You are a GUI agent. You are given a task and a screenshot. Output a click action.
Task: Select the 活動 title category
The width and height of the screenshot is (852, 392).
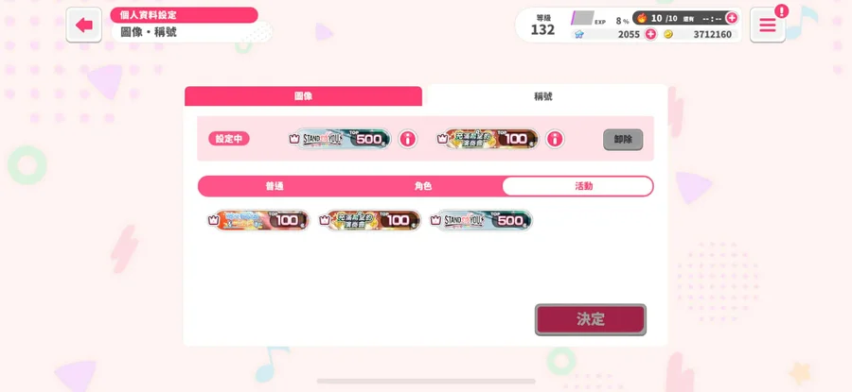tap(577, 186)
